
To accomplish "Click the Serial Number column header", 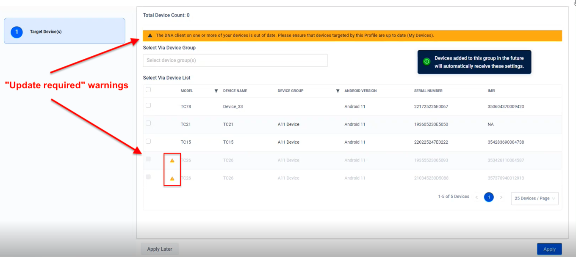I will tap(428, 91).
